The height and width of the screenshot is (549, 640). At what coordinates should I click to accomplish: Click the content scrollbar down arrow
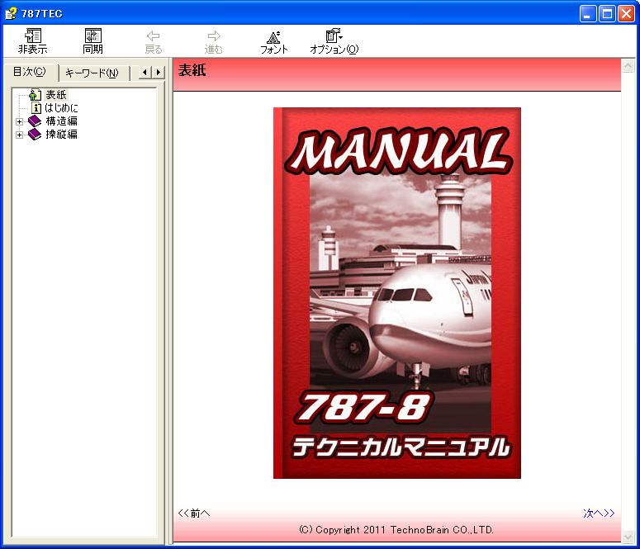[628, 537]
